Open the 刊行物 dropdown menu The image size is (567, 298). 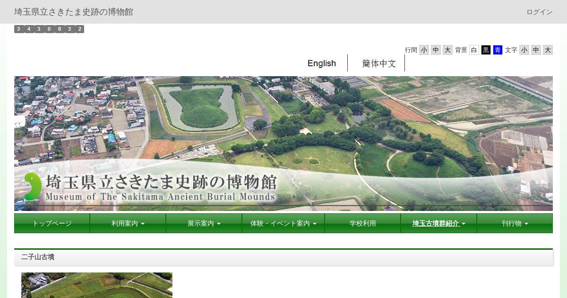515,223
